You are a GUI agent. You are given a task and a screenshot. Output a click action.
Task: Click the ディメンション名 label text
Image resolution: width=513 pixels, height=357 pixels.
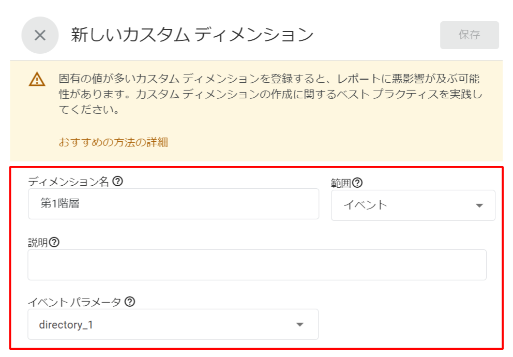[x=68, y=181]
